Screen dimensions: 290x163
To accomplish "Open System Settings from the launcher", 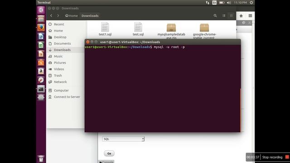I will coord(41,80).
